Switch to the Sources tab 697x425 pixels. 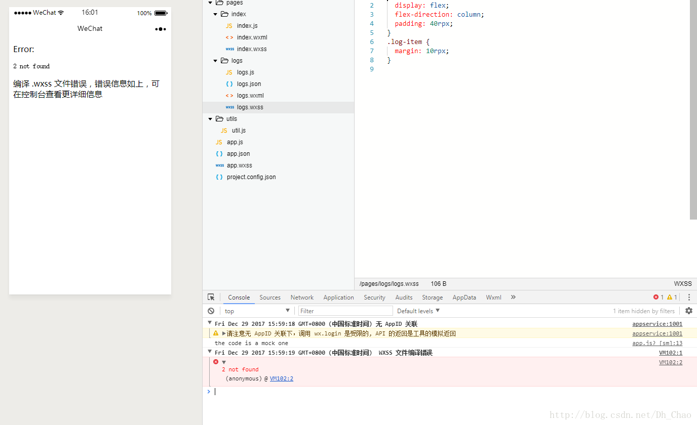tap(270, 297)
